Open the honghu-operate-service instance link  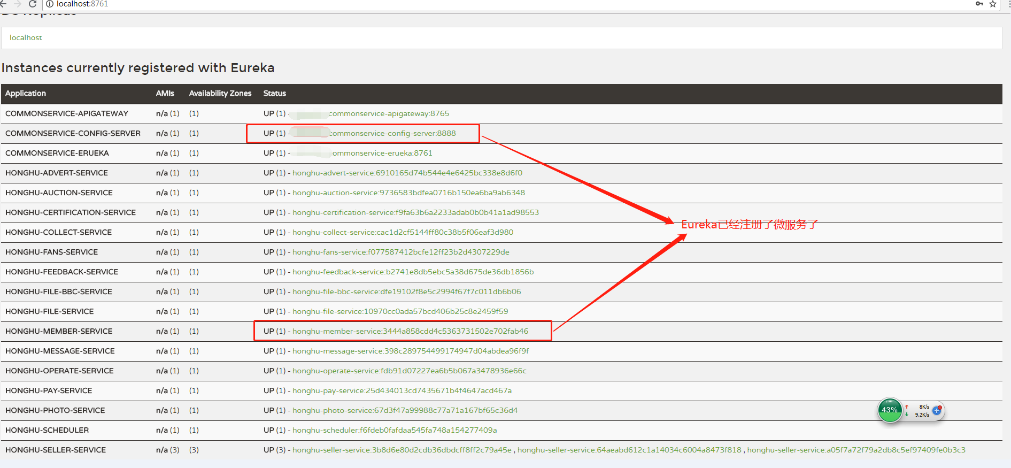pyautogui.click(x=410, y=371)
